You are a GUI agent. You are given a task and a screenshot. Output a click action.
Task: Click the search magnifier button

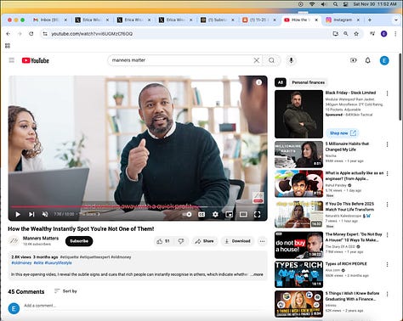(271, 60)
